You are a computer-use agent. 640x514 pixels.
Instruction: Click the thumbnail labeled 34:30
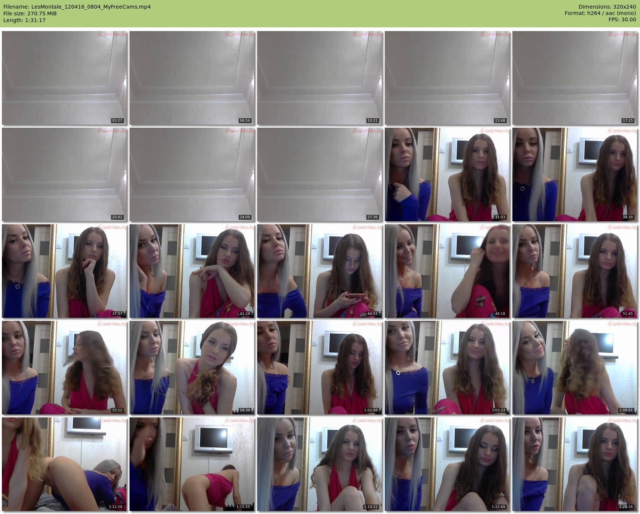click(x=575, y=174)
